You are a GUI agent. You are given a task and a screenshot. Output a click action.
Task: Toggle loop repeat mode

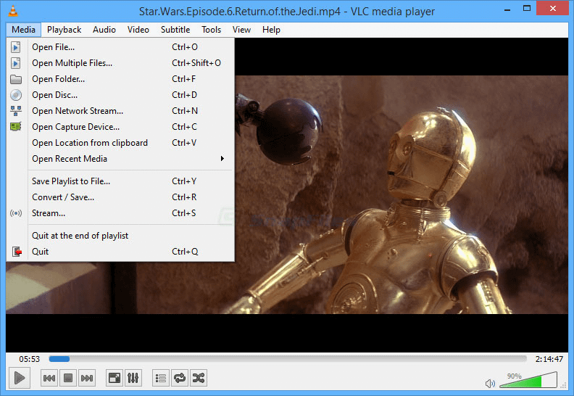click(180, 378)
